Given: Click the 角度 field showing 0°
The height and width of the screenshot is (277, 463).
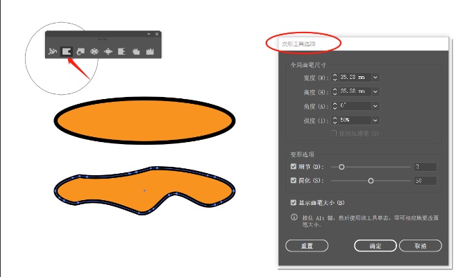Looking at the screenshot, I should pos(355,106).
